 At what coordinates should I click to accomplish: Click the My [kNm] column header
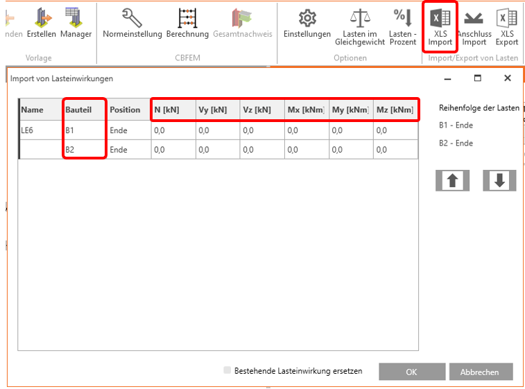point(351,110)
